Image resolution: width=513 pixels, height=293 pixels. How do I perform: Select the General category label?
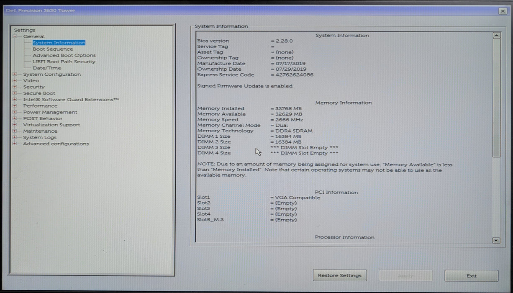pos(34,36)
